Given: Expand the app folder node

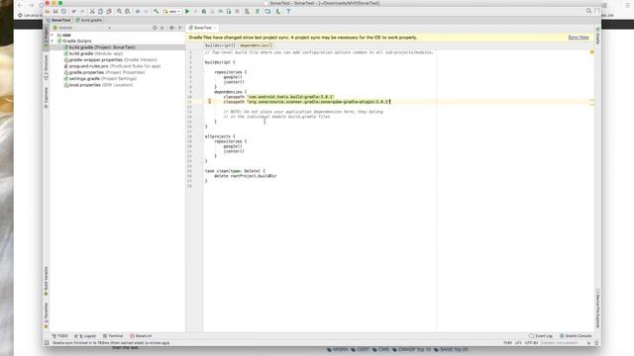Looking at the screenshot, I should [53, 36].
